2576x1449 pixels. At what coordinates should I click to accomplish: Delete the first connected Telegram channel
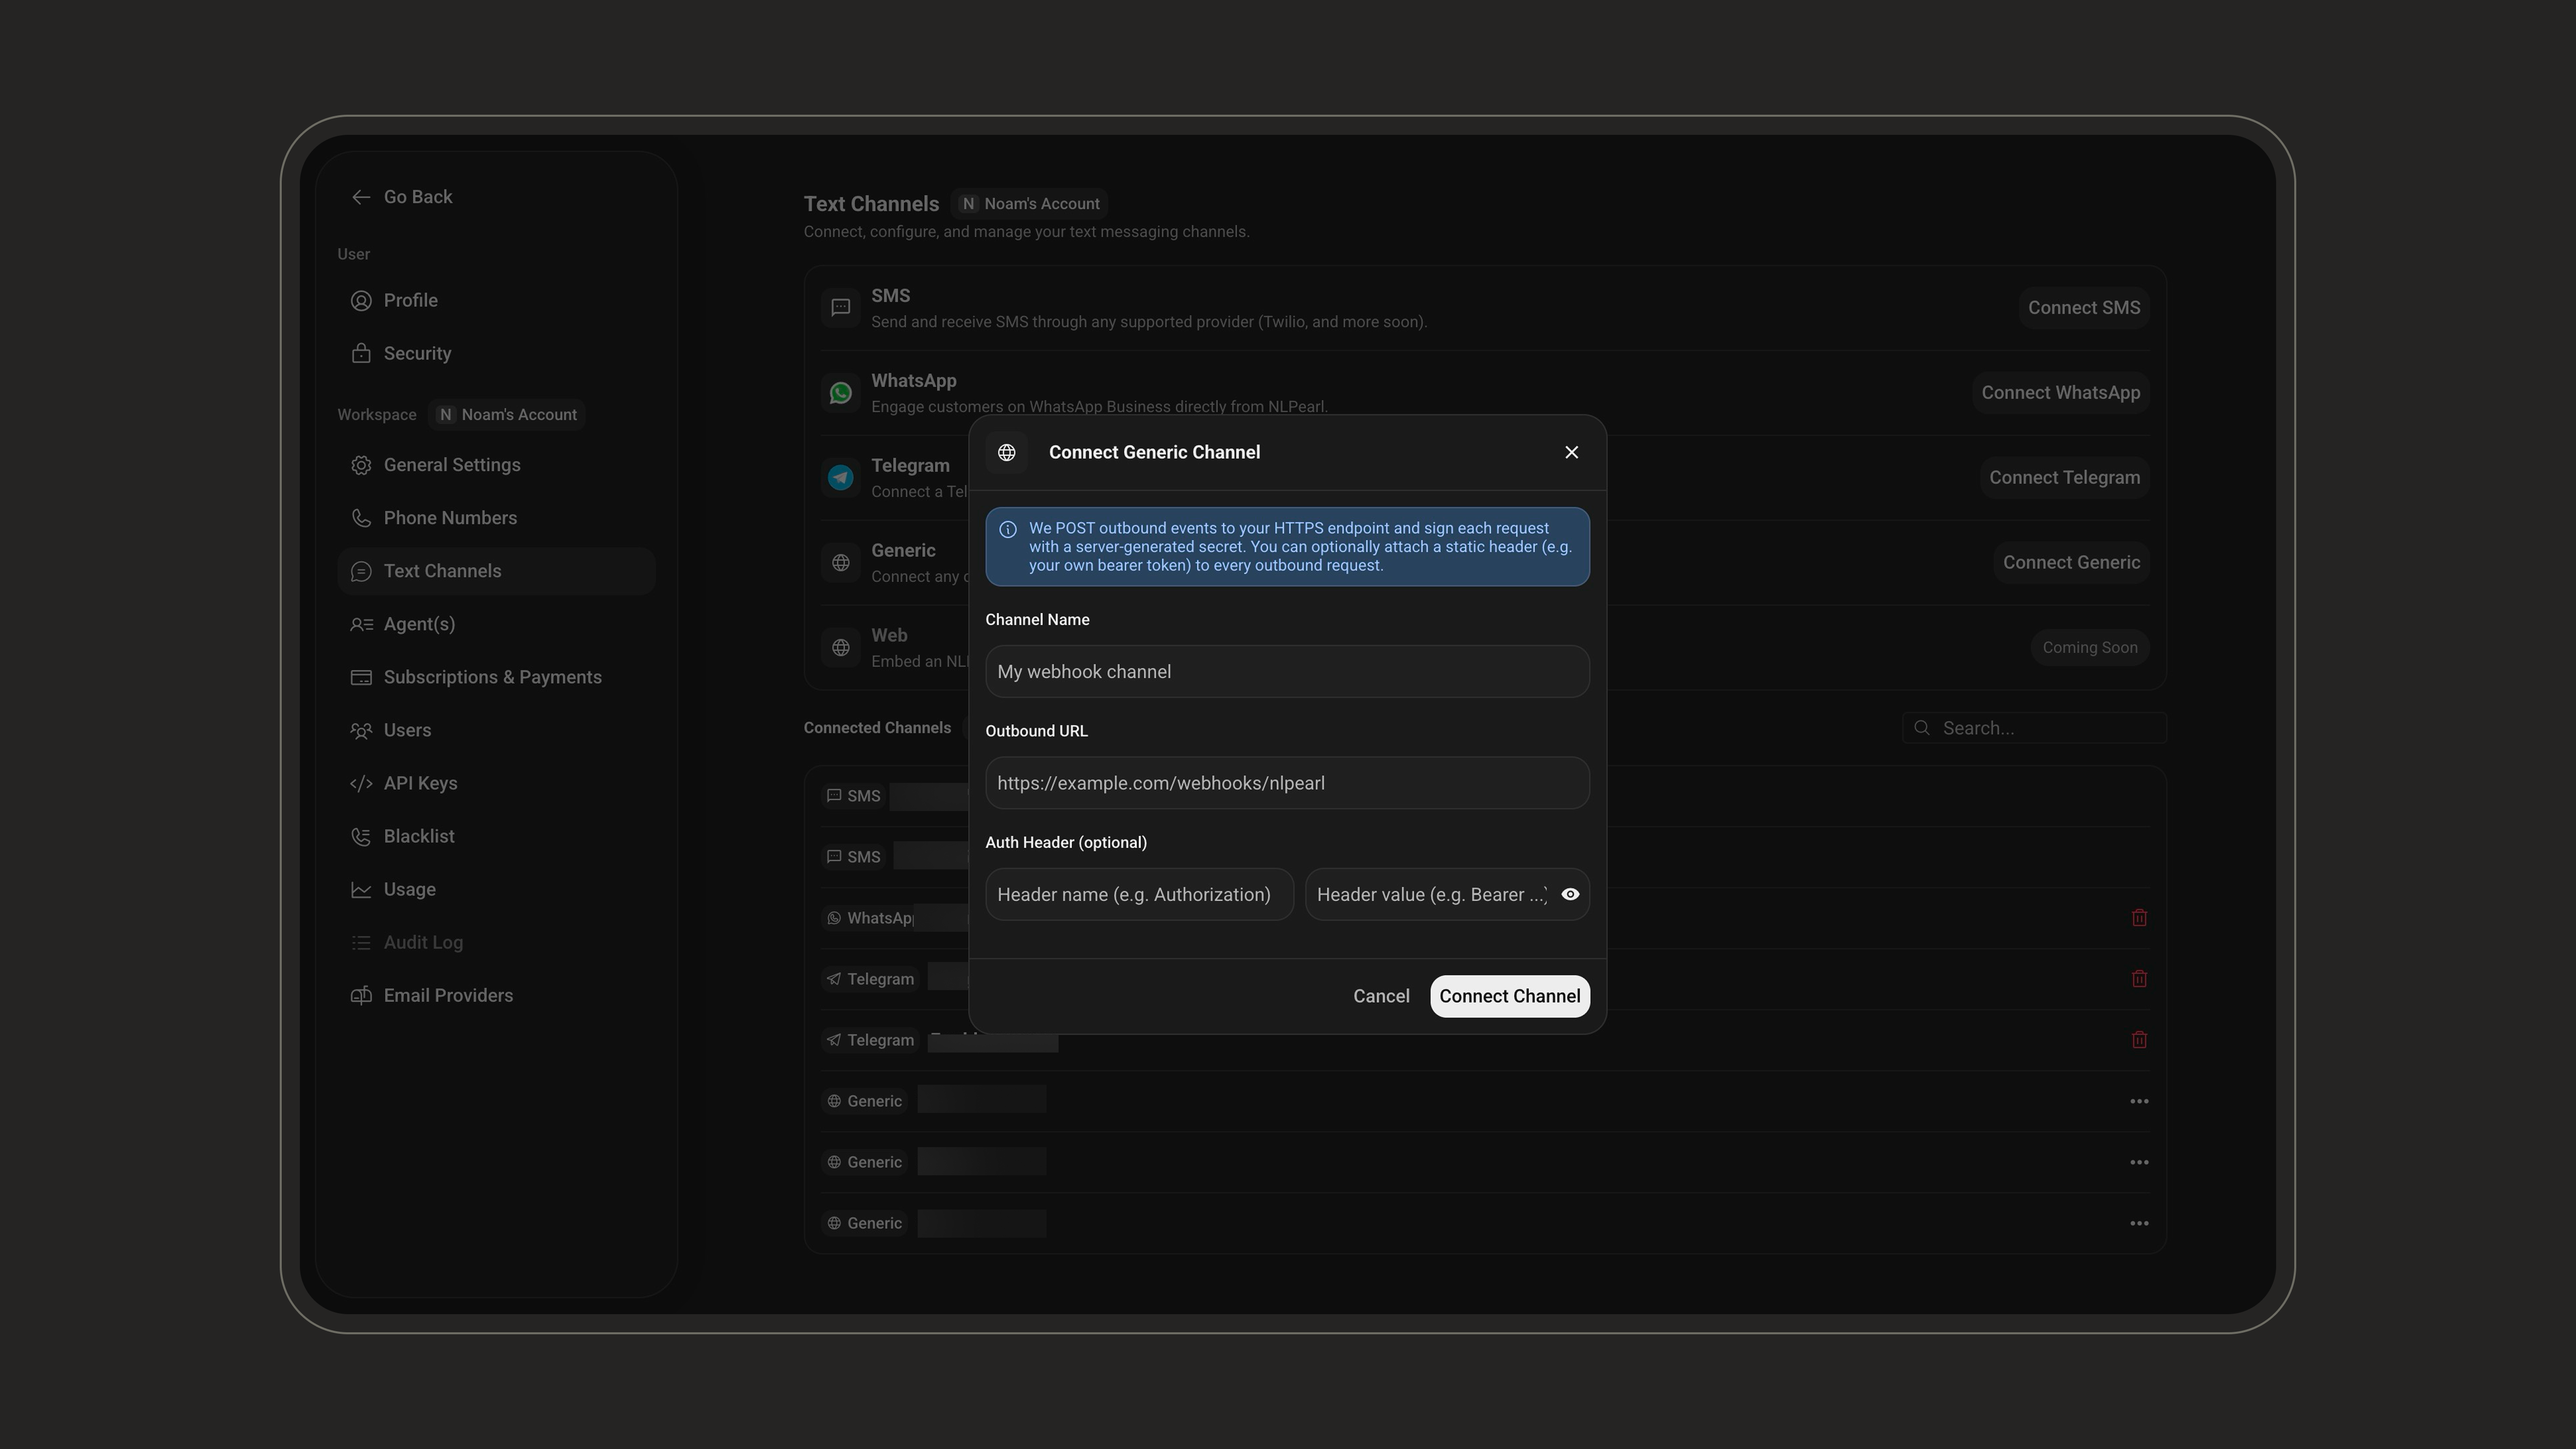[x=2139, y=979]
